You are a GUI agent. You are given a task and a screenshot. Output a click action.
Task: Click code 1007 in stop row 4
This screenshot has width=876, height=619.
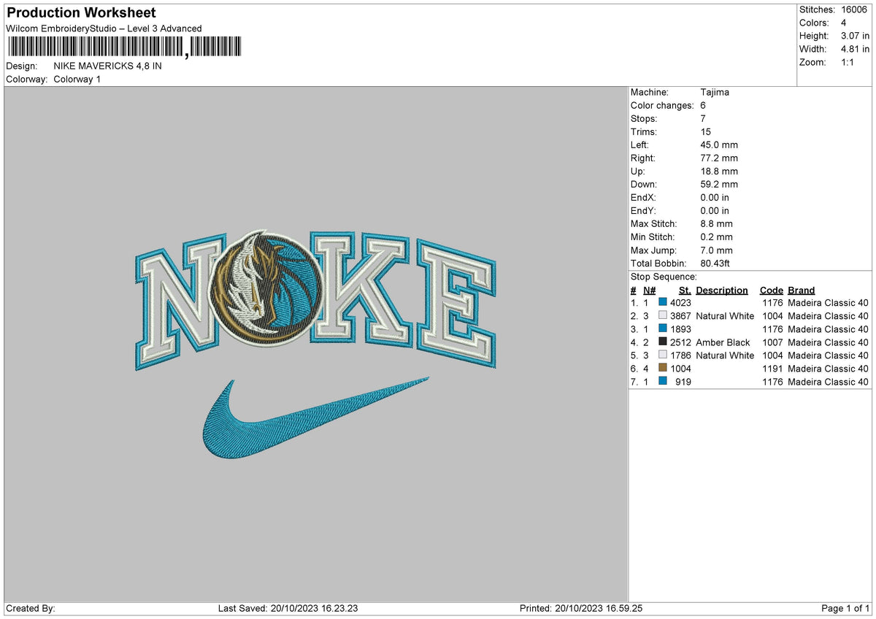point(772,342)
